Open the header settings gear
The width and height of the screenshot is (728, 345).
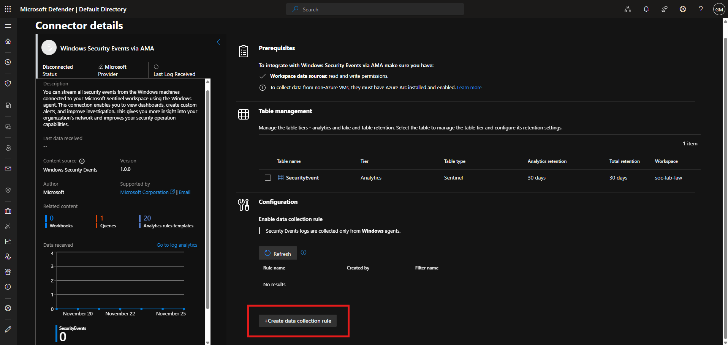click(682, 9)
